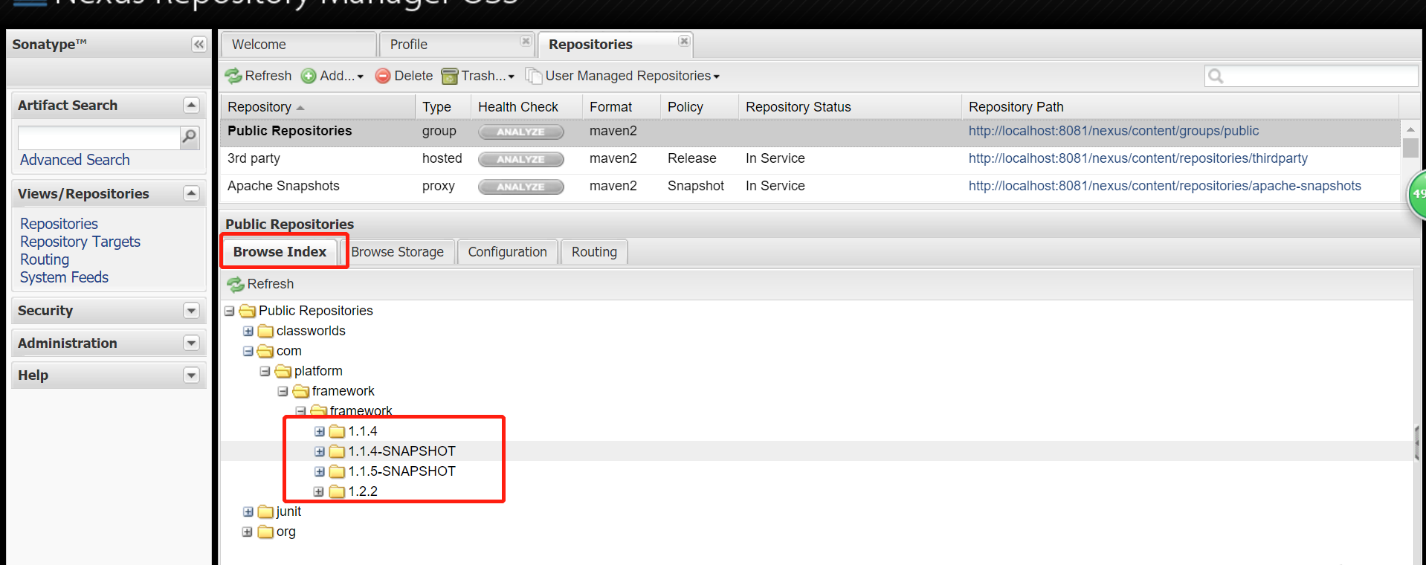Open the Configuration tab
Image resolution: width=1426 pixels, height=565 pixels.
pyautogui.click(x=507, y=252)
